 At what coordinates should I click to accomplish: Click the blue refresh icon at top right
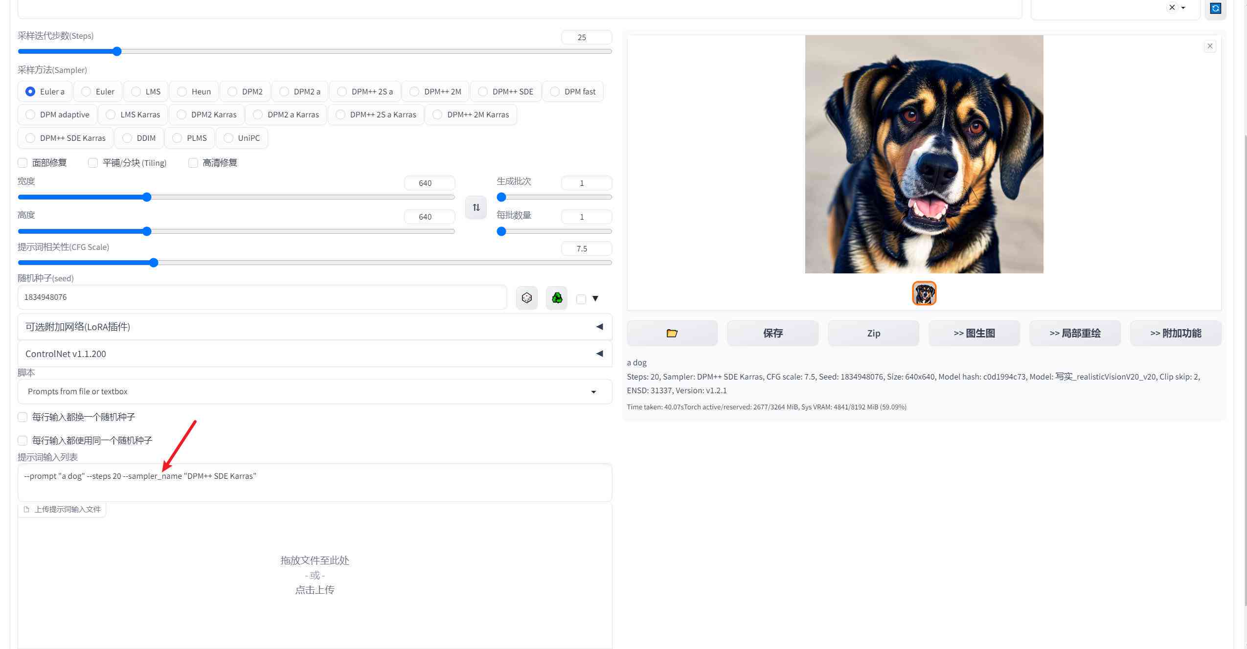[1215, 8]
